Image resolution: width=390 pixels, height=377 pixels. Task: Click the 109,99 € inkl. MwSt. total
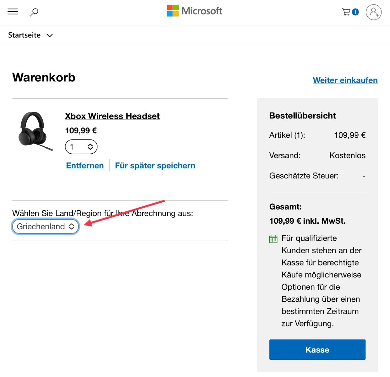307,221
